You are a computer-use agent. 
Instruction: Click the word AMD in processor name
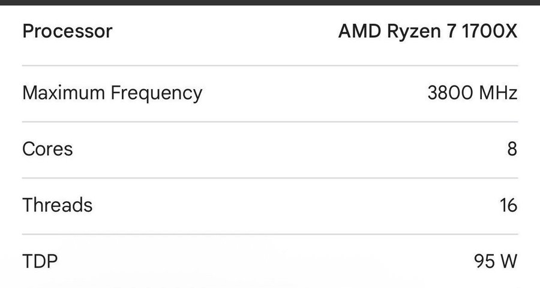pos(358,31)
